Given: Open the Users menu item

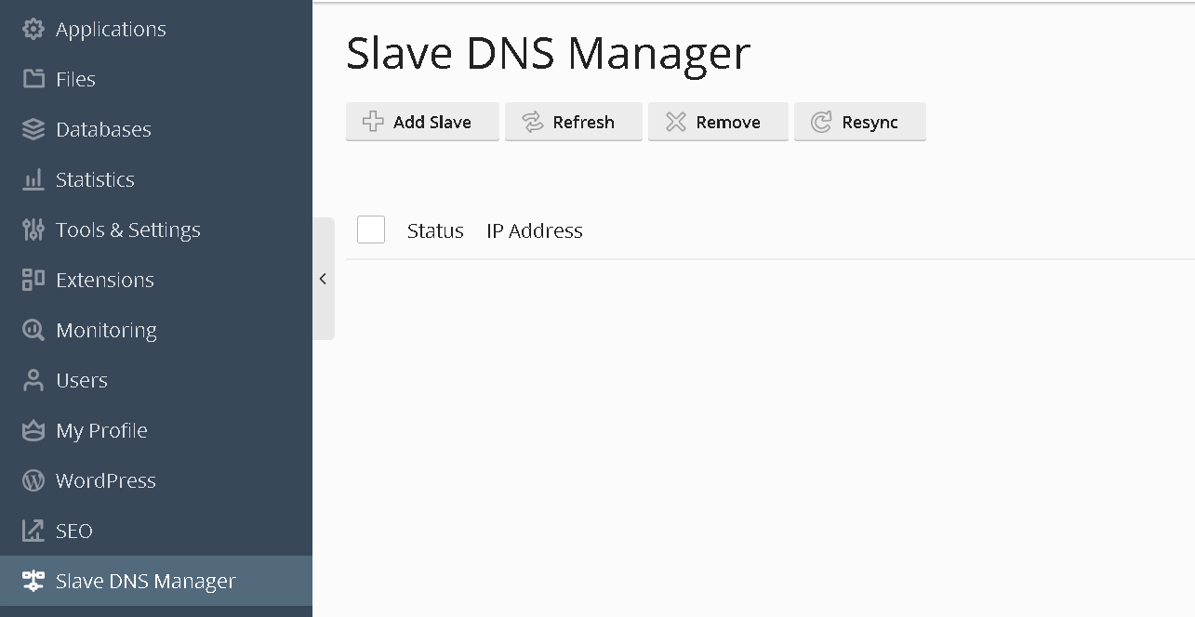Looking at the screenshot, I should (x=82, y=380).
